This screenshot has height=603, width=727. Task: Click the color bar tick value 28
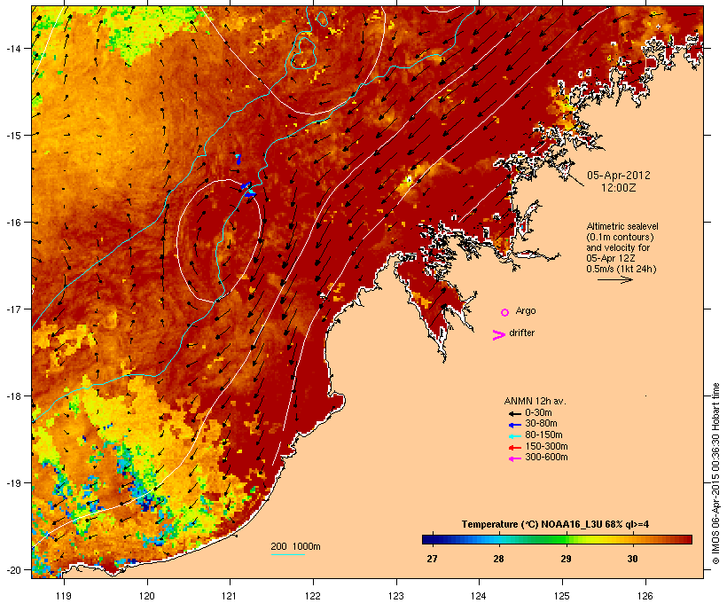click(499, 559)
